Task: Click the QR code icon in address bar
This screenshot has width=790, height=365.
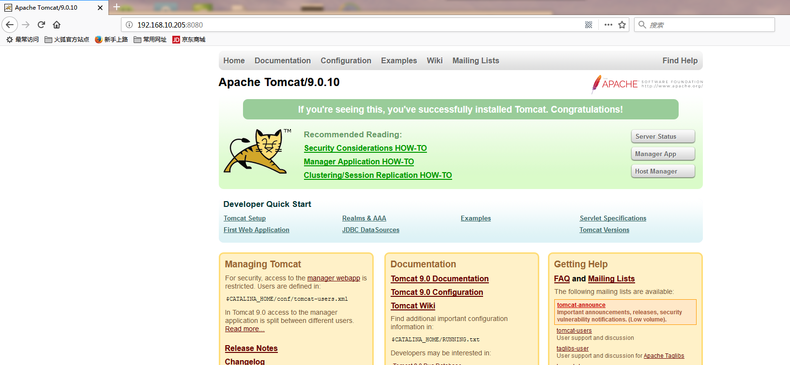Action: click(589, 25)
